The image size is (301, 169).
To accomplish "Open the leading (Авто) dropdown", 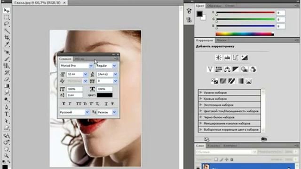I will tap(115, 74).
